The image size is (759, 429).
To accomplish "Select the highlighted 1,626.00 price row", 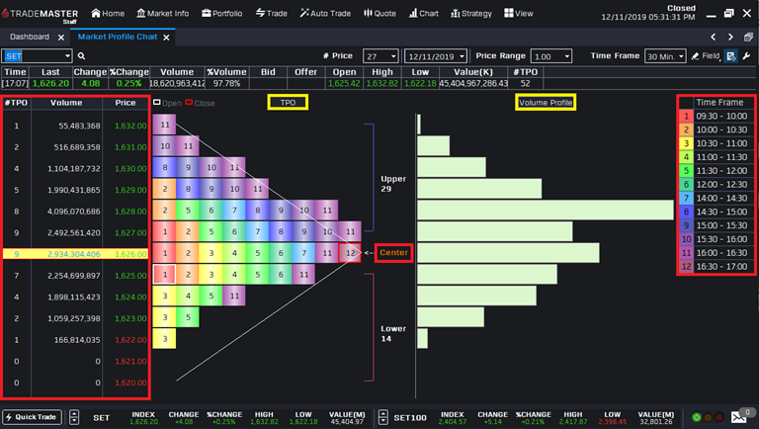I will pyautogui.click(x=75, y=254).
